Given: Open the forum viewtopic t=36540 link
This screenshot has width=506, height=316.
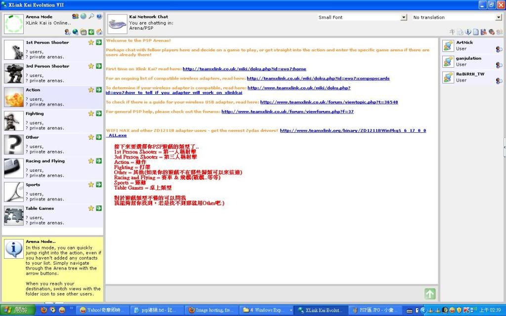Looking at the screenshot, I should [329, 102].
